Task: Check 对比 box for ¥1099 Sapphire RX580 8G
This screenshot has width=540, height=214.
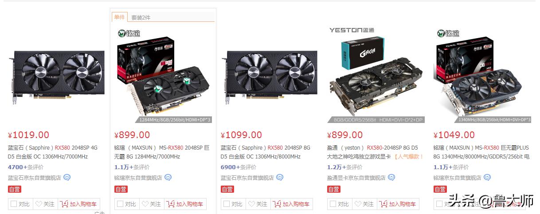Action: click(234, 204)
